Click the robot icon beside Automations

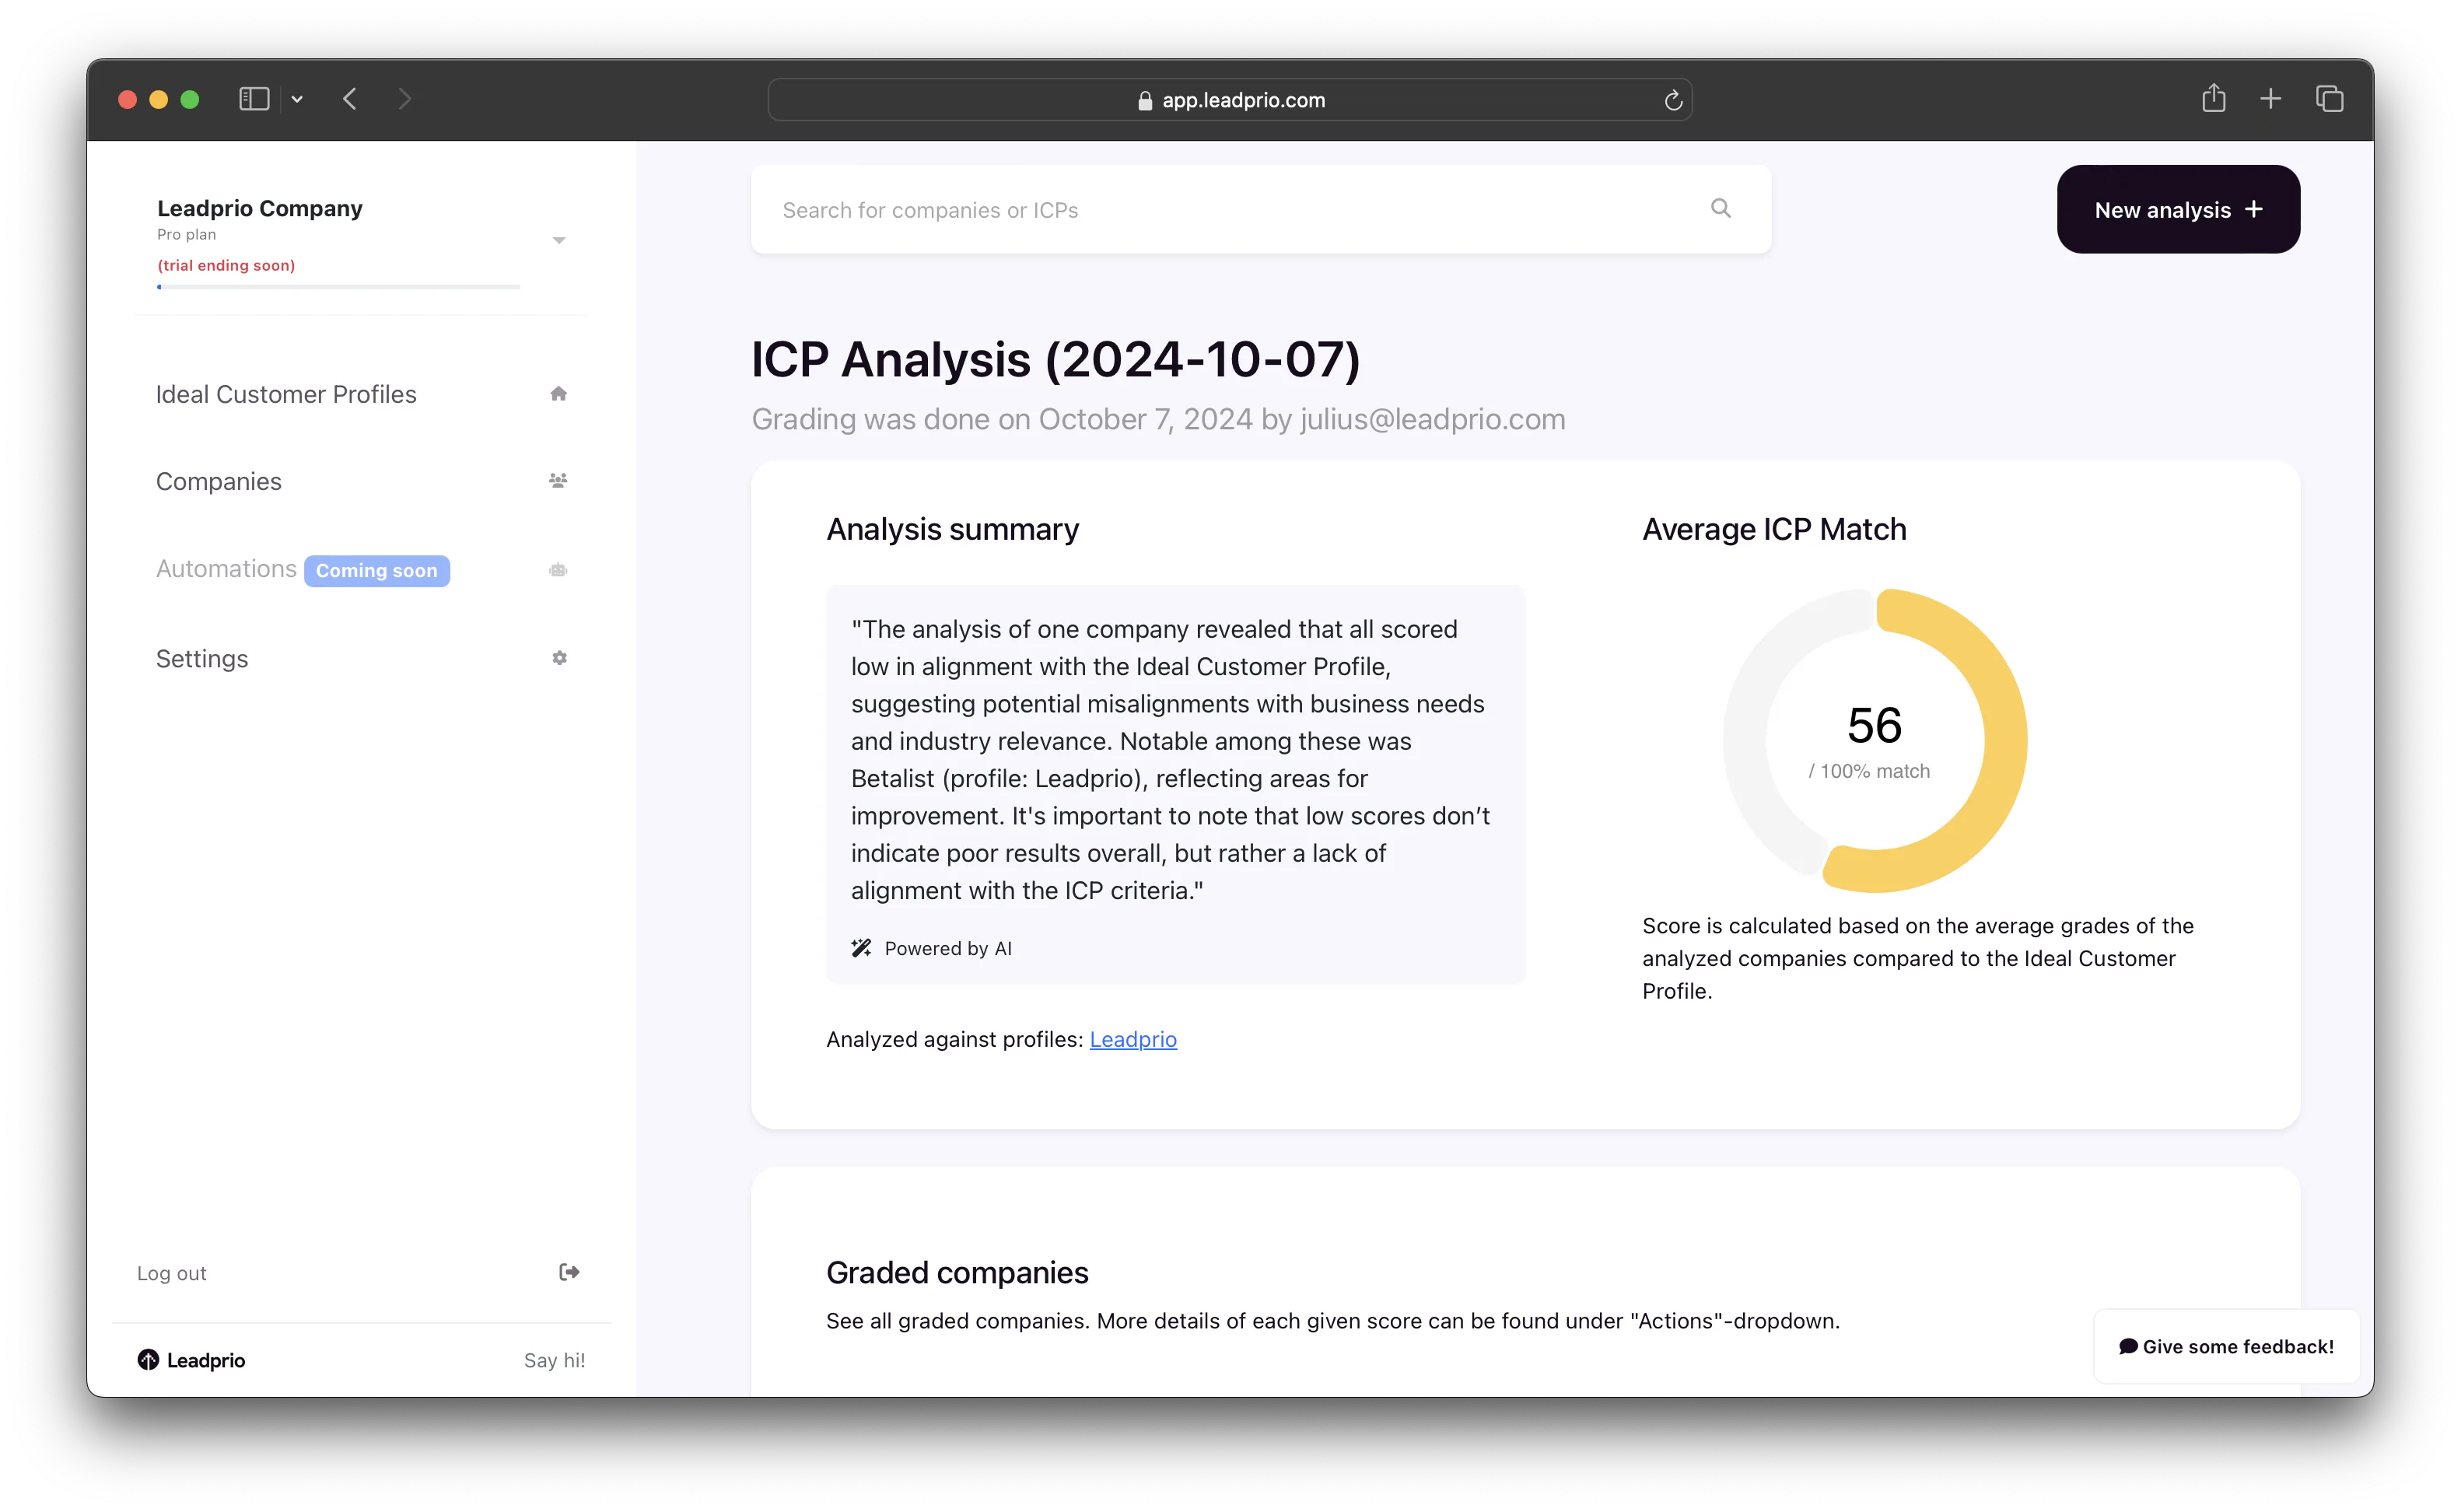(x=559, y=570)
